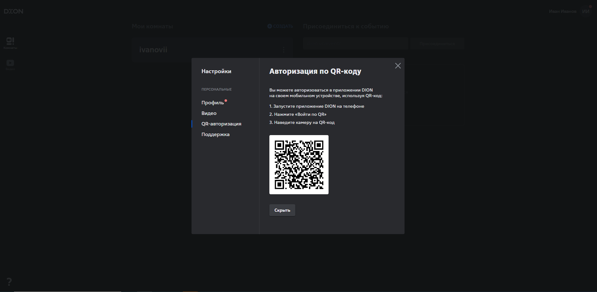The height and width of the screenshot is (292, 597).
Task: Click the ПЕРСОНАЛЬНЫЕ section label
Action: (x=216, y=89)
